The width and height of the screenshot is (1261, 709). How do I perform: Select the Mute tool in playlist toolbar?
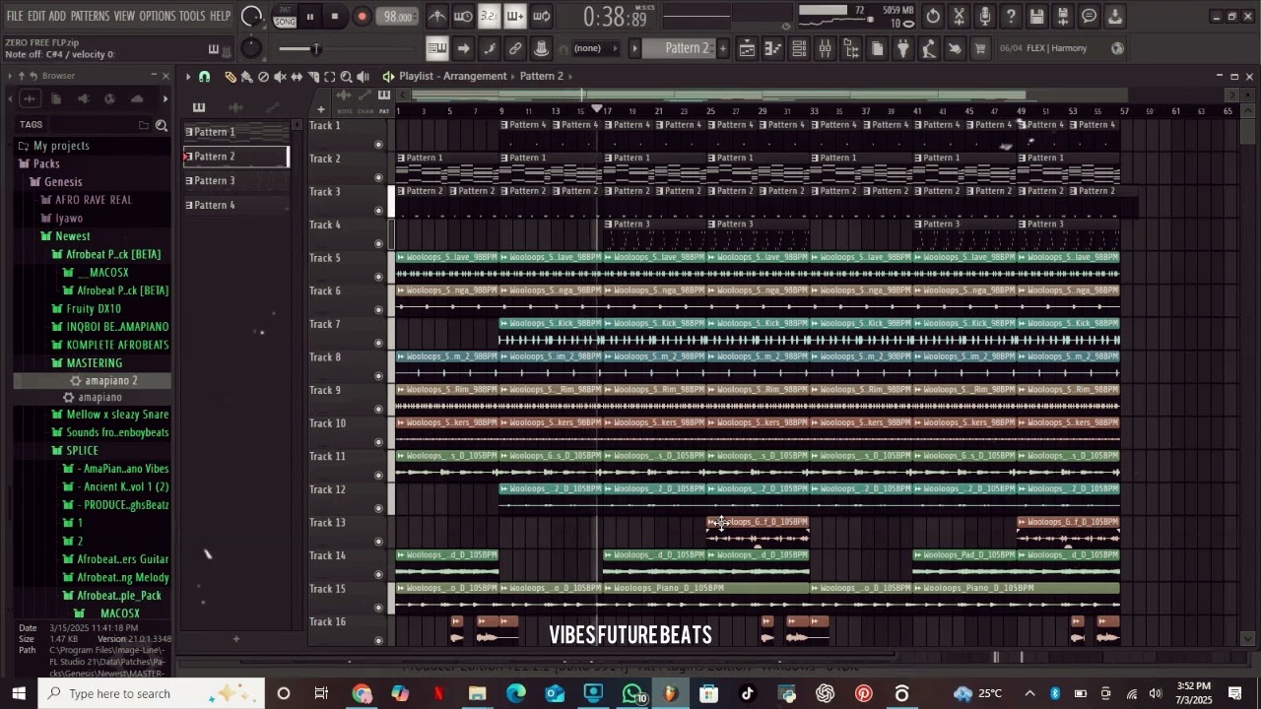tap(280, 77)
